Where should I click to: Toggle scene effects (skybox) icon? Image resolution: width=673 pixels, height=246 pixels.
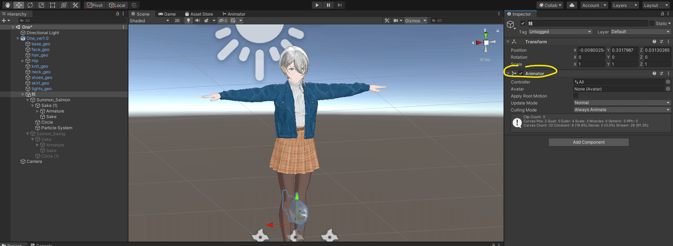206,21
